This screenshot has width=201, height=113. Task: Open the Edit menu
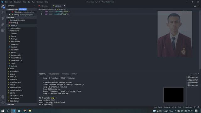pyautogui.click(x=11, y=2)
